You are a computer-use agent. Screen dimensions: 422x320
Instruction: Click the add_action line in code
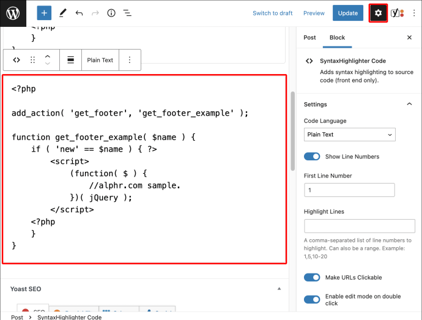pyautogui.click(x=130, y=113)
